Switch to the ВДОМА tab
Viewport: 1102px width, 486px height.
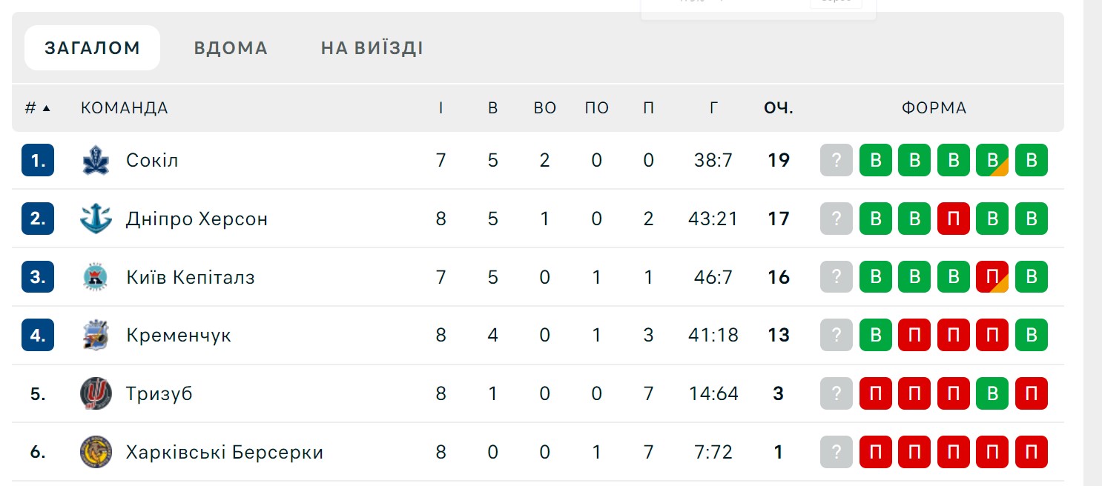[231, 48]
